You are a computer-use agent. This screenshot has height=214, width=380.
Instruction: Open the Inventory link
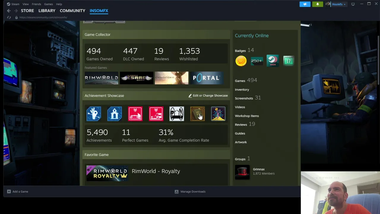coord(242,89)
